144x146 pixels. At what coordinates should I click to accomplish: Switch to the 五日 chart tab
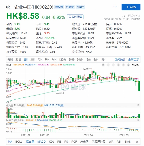coord(18,59)
